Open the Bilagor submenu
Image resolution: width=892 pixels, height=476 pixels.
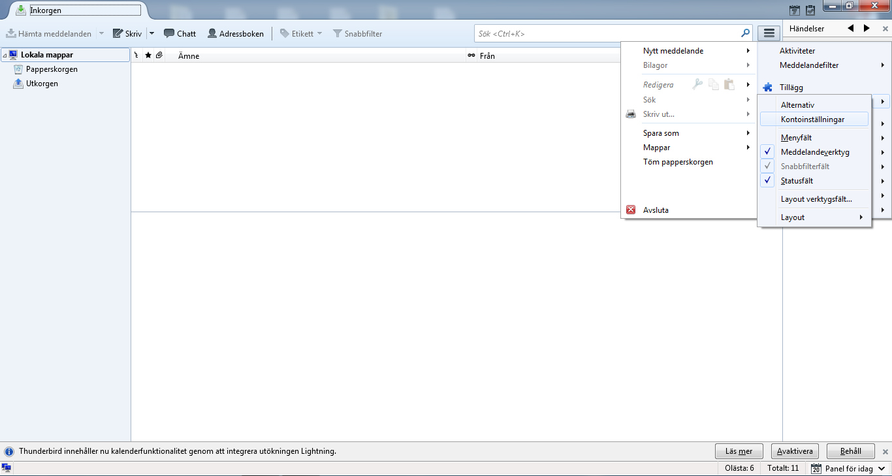pos(689,65)
